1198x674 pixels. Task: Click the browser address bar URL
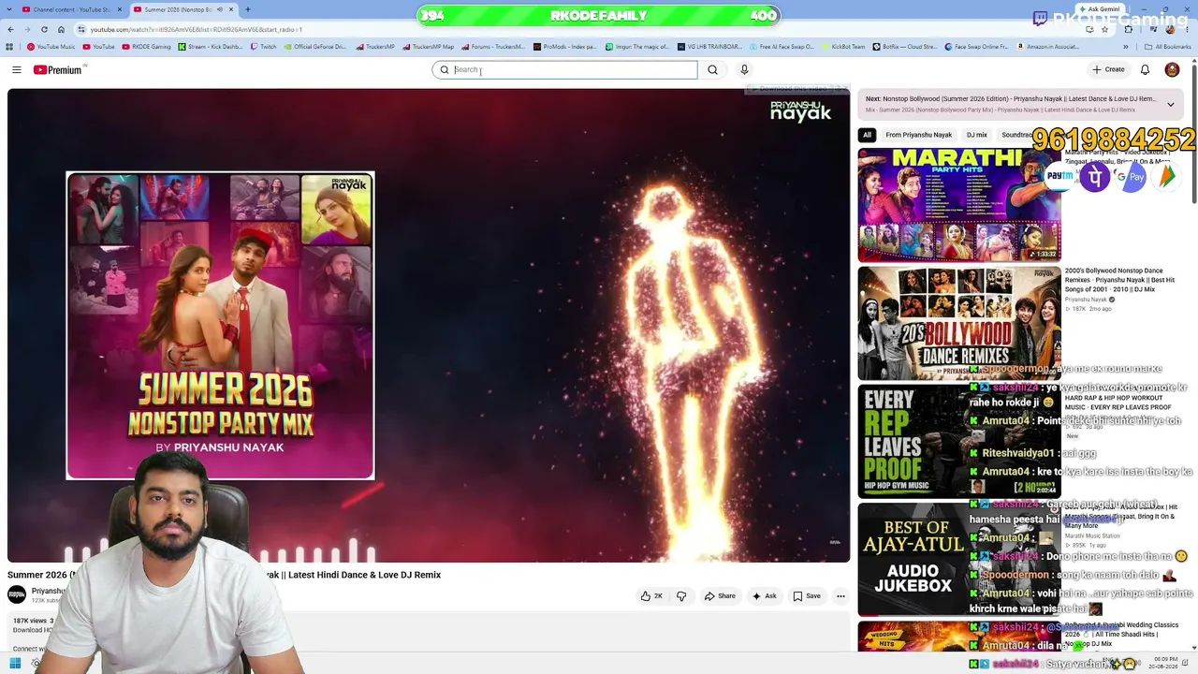pos(196,29)
